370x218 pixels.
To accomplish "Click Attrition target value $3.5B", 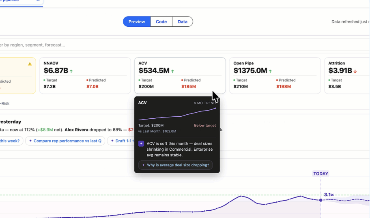I will click(x=335, y=86).
